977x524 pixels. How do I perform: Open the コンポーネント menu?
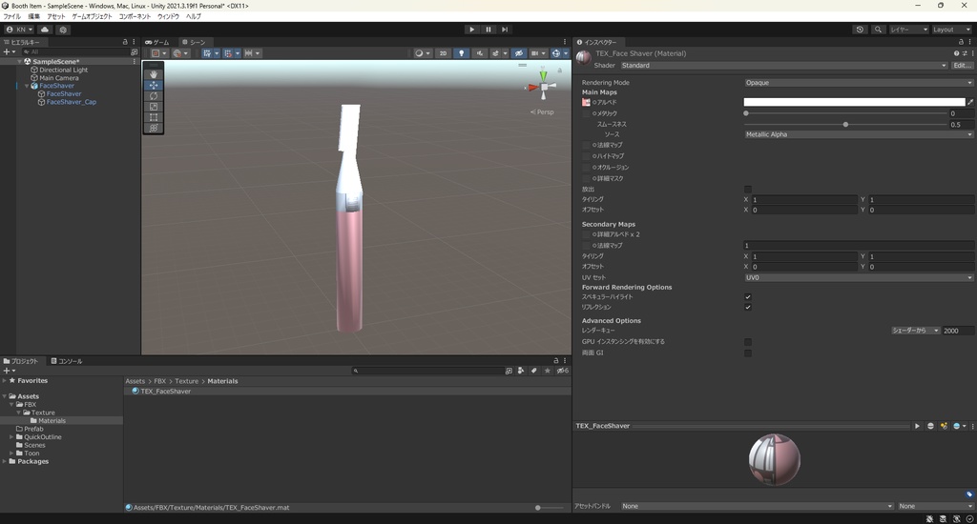point(135,17)
